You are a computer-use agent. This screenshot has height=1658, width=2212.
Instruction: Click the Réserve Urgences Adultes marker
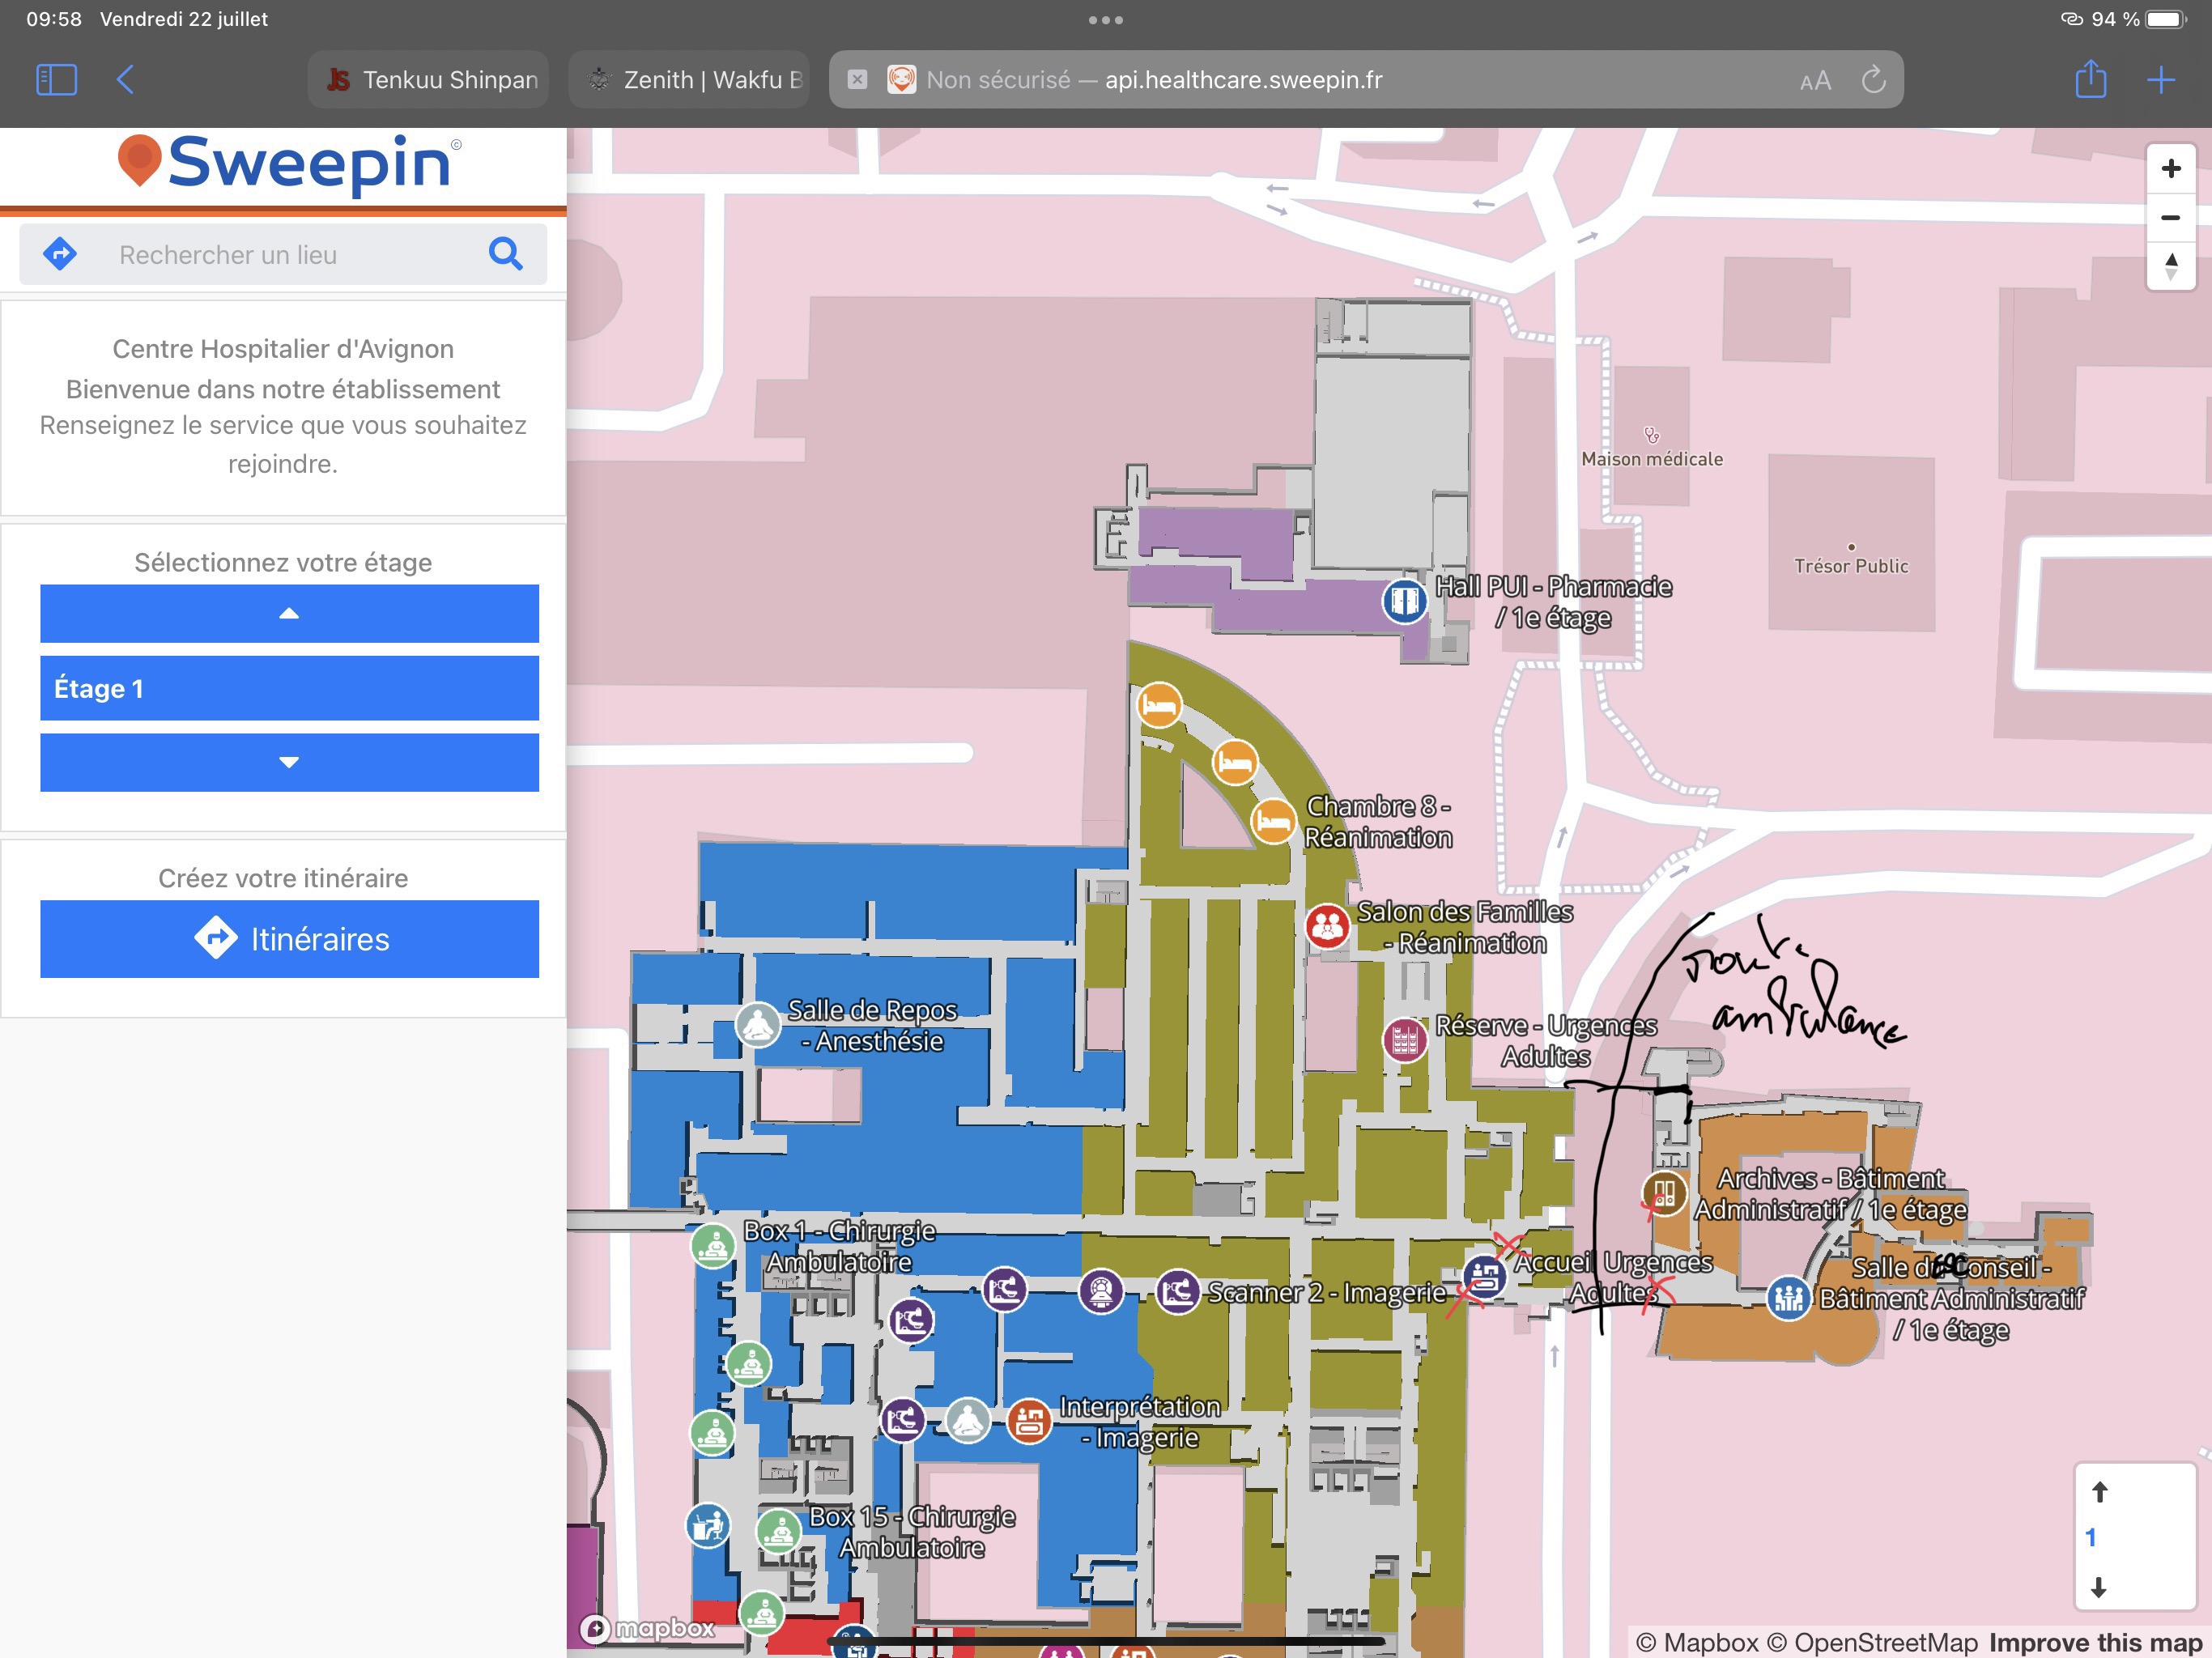pos(1404,1039)
